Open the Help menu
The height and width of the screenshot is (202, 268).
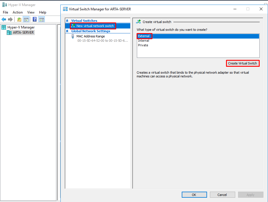pyautogui.click(x=43, y=12)
